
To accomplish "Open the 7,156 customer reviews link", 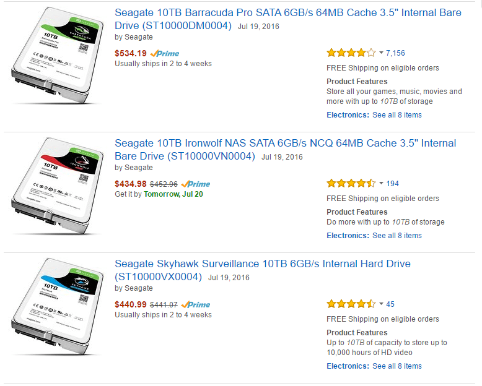I will point(395,53).
